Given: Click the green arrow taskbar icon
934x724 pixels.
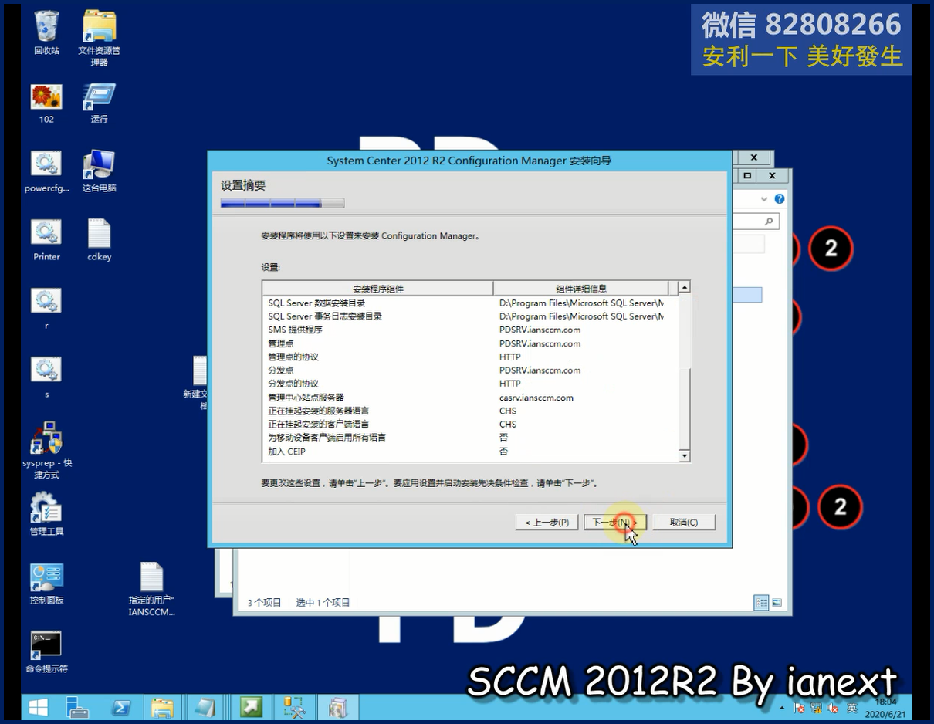Looking at the screenshot, I should coord(251,707).
